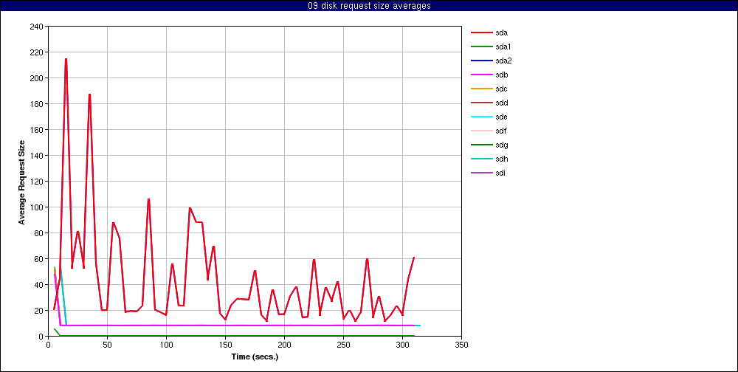This screenshot has width=738, height=372.
Task: Select the sdd legend label
Action: [501, 103]
